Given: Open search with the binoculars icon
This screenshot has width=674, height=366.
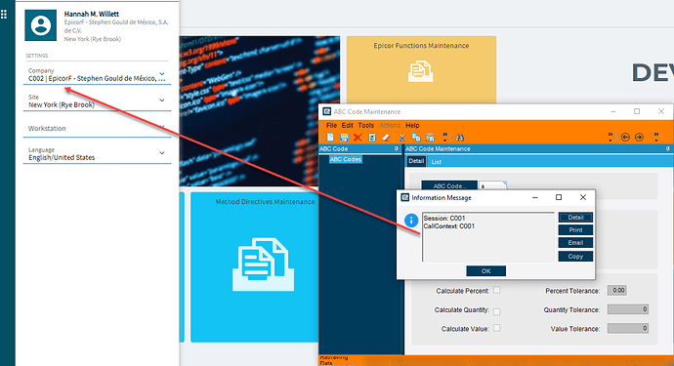Looking at the screenshot, I should click(x=460, y=138).
